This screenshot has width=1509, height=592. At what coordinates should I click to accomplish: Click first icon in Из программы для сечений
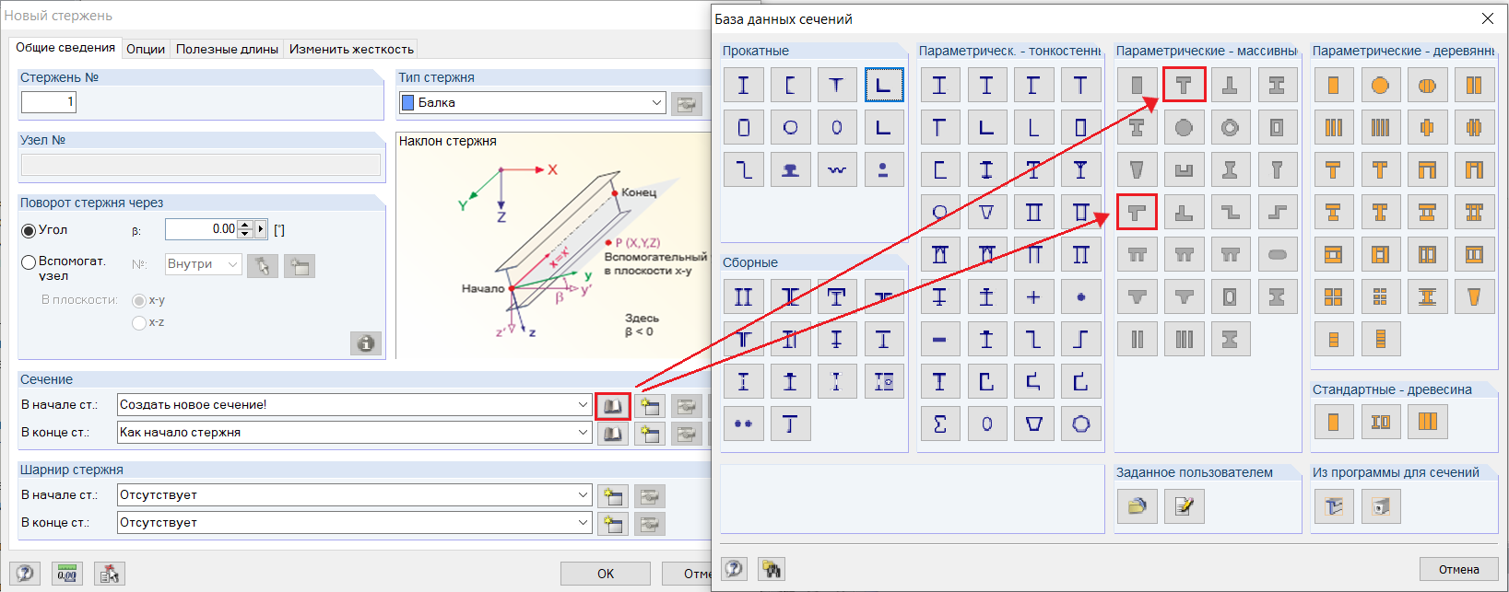coord(1334,505)
